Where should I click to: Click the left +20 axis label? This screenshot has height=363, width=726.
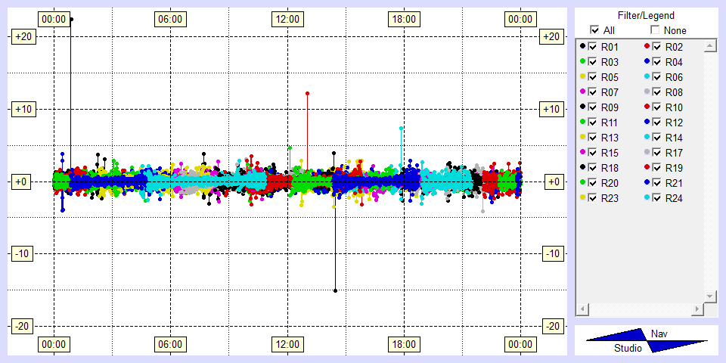20,36
